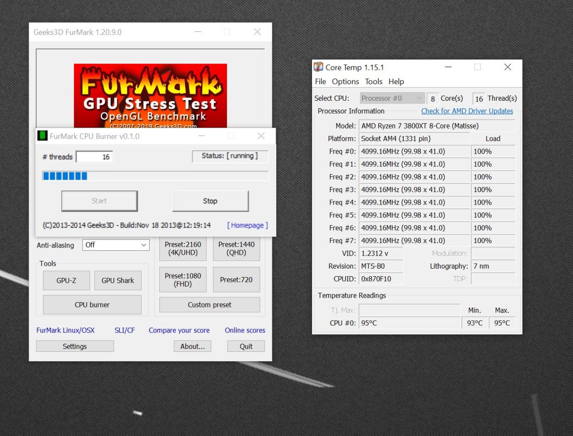
Task: Run Preset:2160 (4K/UHD) benchmark
Action: (183, 248)
